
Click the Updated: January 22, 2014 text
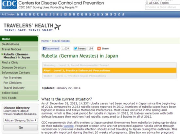(x=61, y=88)
